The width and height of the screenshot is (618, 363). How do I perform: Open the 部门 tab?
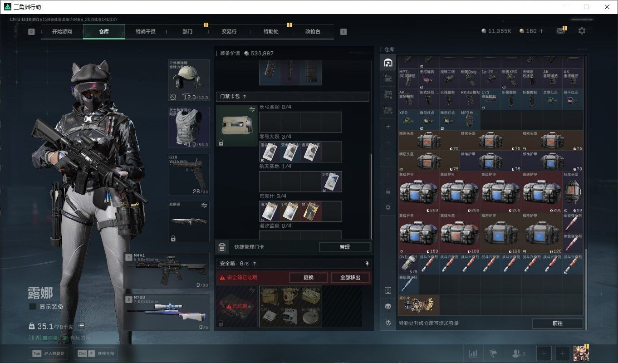187,32
